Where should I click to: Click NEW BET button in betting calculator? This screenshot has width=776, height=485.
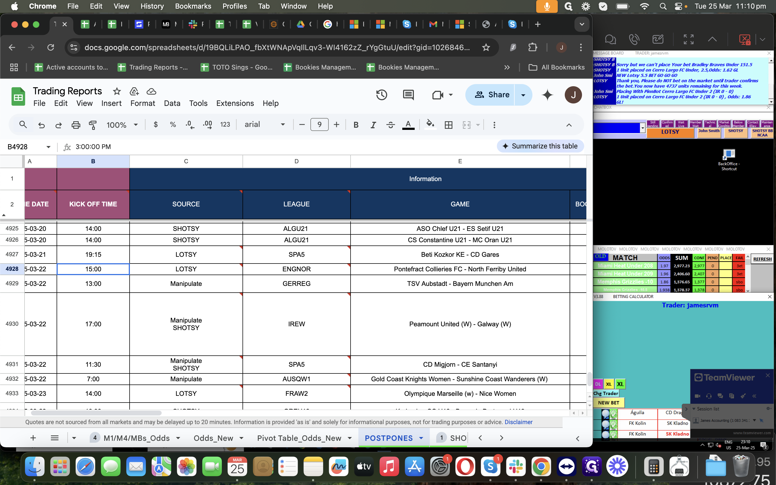coord(608,403)
